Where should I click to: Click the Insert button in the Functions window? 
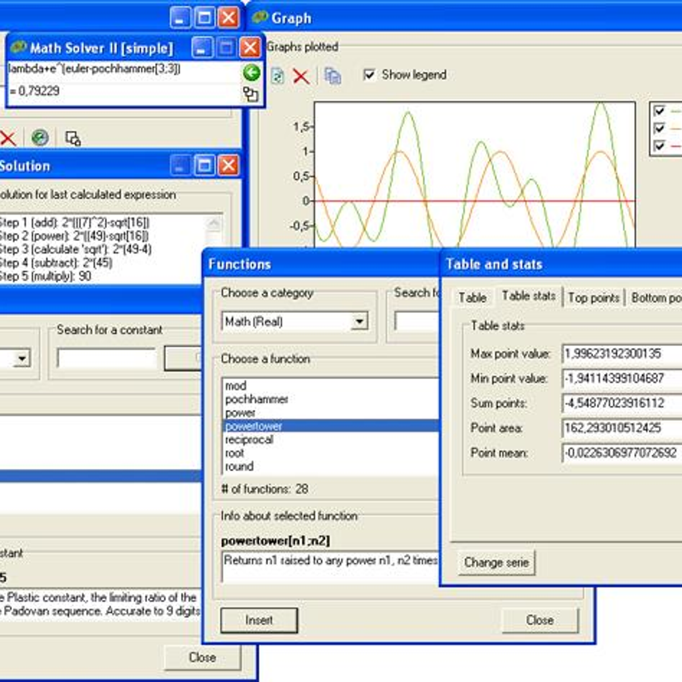259,620
